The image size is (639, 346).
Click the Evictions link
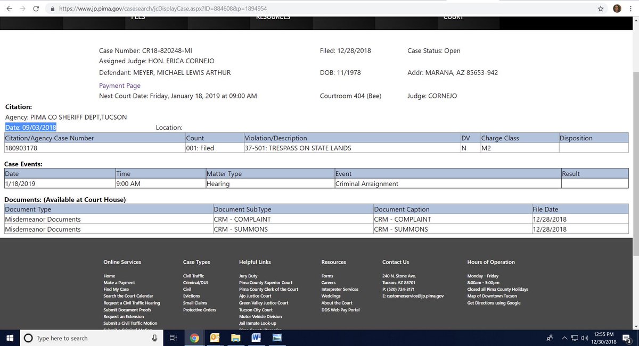(192, 296)
